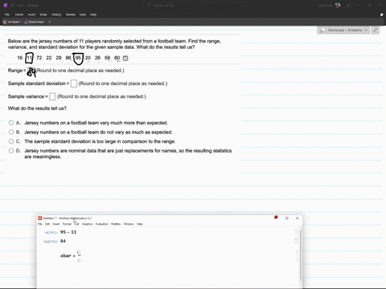Click the back arrow icon beside OneNote logo

tap(13, 6)
